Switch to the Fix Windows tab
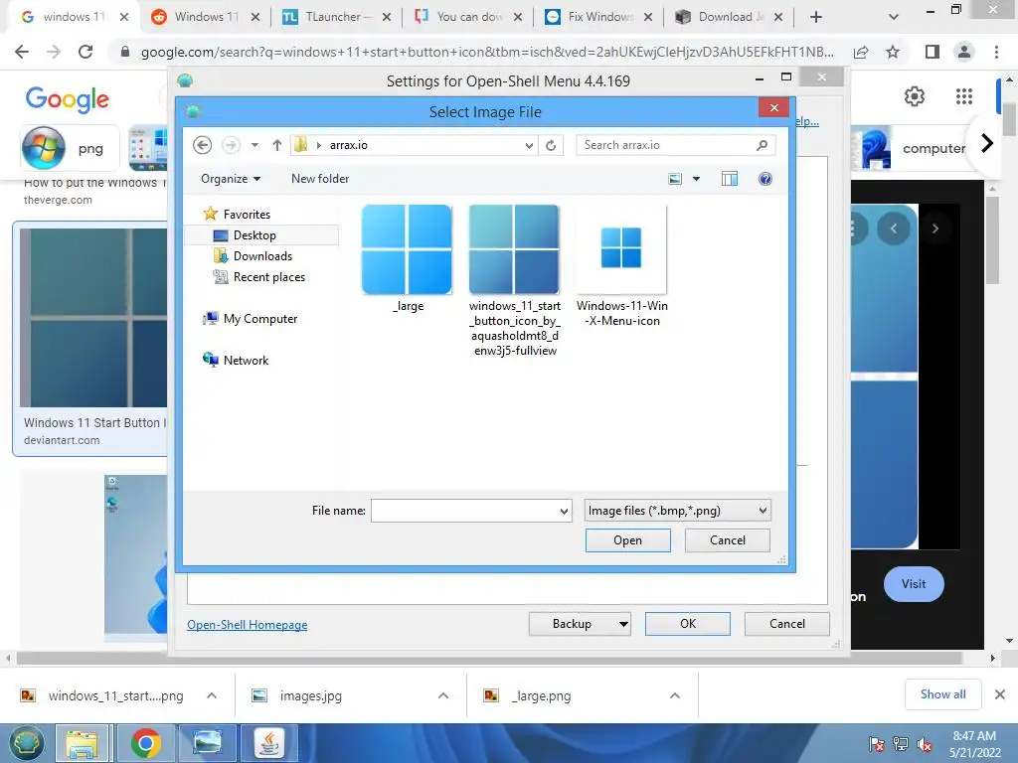This screenshot has width=1018, height=763. [597, 17]
